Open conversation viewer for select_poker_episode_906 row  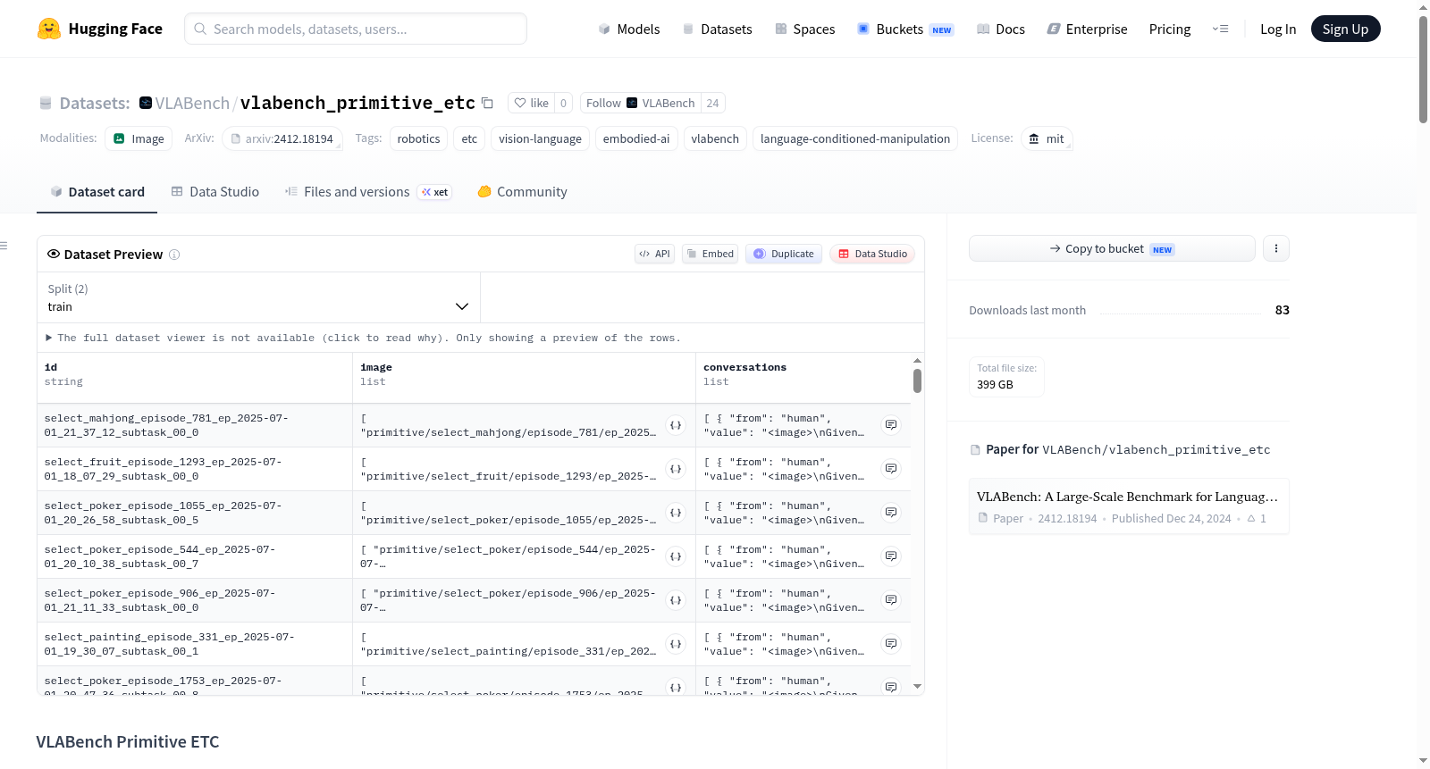[x=891, y=600]
